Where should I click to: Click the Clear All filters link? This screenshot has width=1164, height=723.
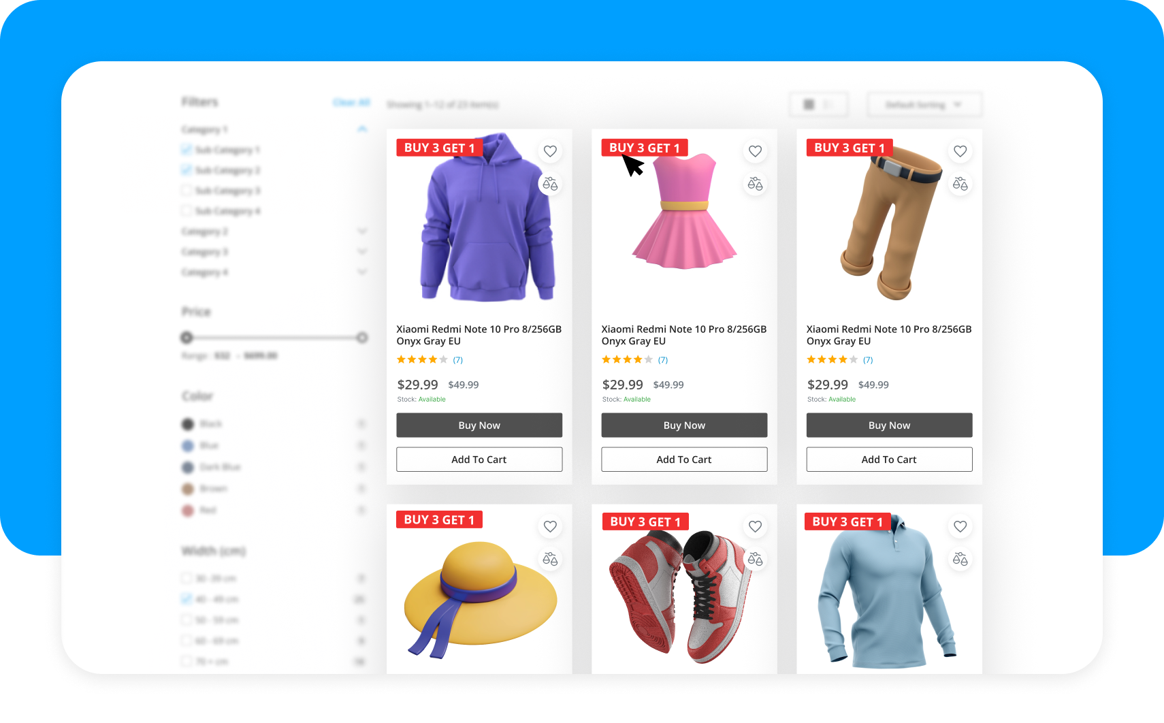(x=351, y=102)
